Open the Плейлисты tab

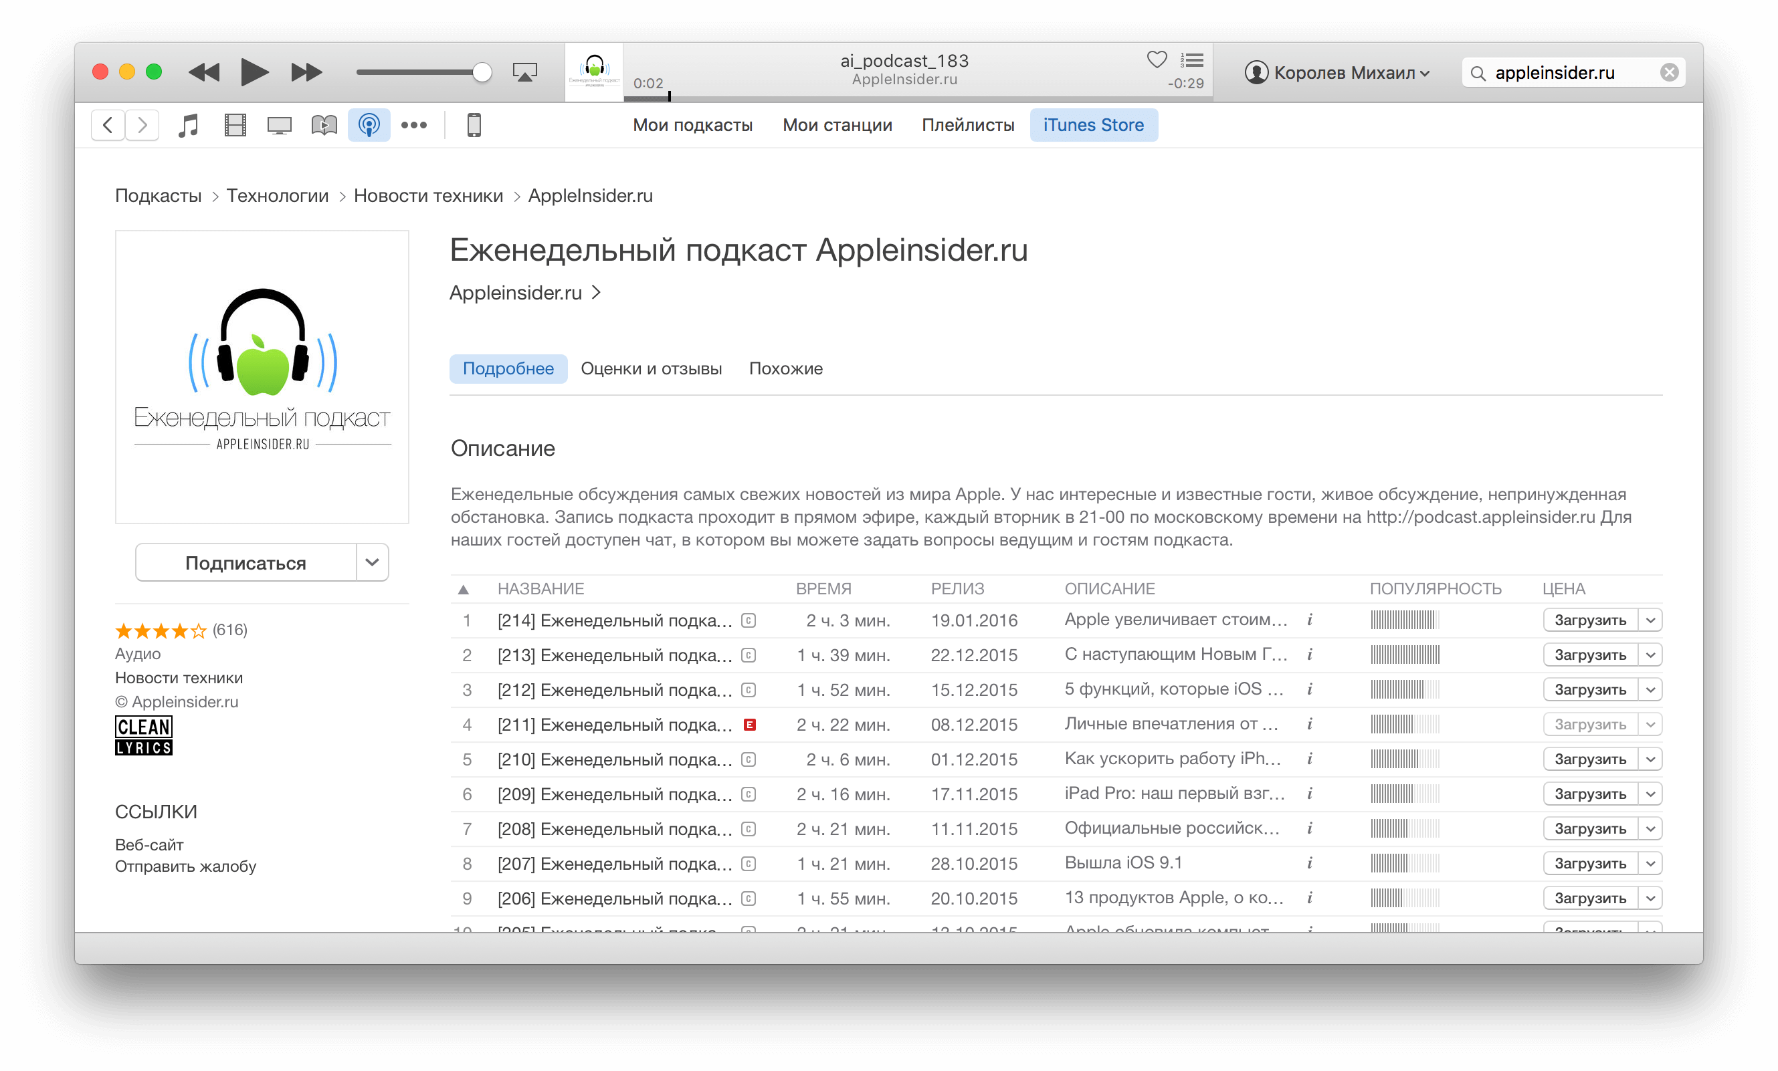click(x=968, y=125)
